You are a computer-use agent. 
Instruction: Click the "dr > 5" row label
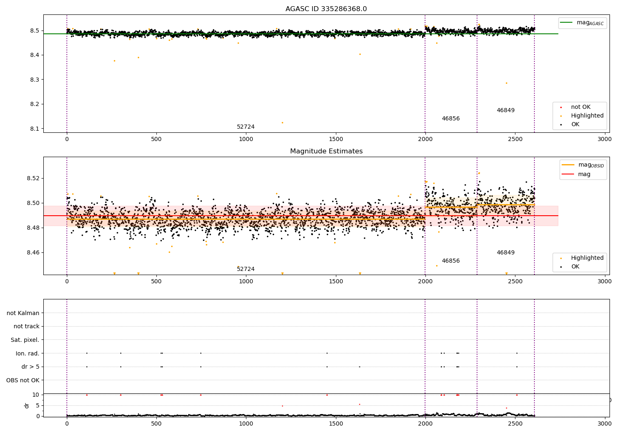coord(31,367)
